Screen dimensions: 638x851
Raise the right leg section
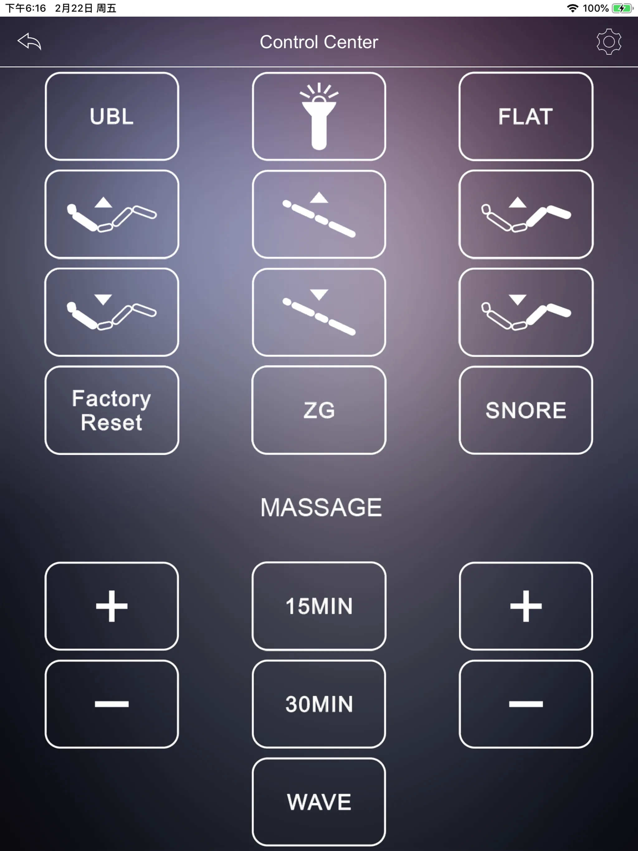[525, 214]
